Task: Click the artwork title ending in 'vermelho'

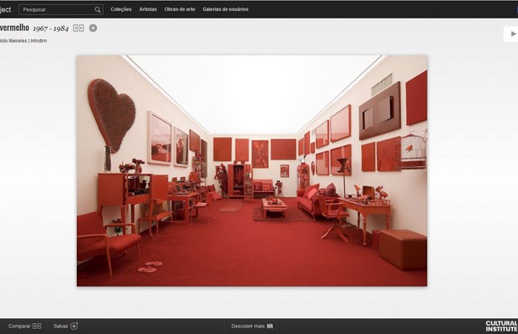Action: (13, 28)
